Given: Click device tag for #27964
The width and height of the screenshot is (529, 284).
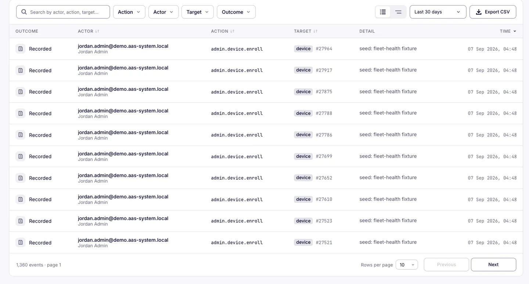Looking at the screenshot, I should 303,48.
